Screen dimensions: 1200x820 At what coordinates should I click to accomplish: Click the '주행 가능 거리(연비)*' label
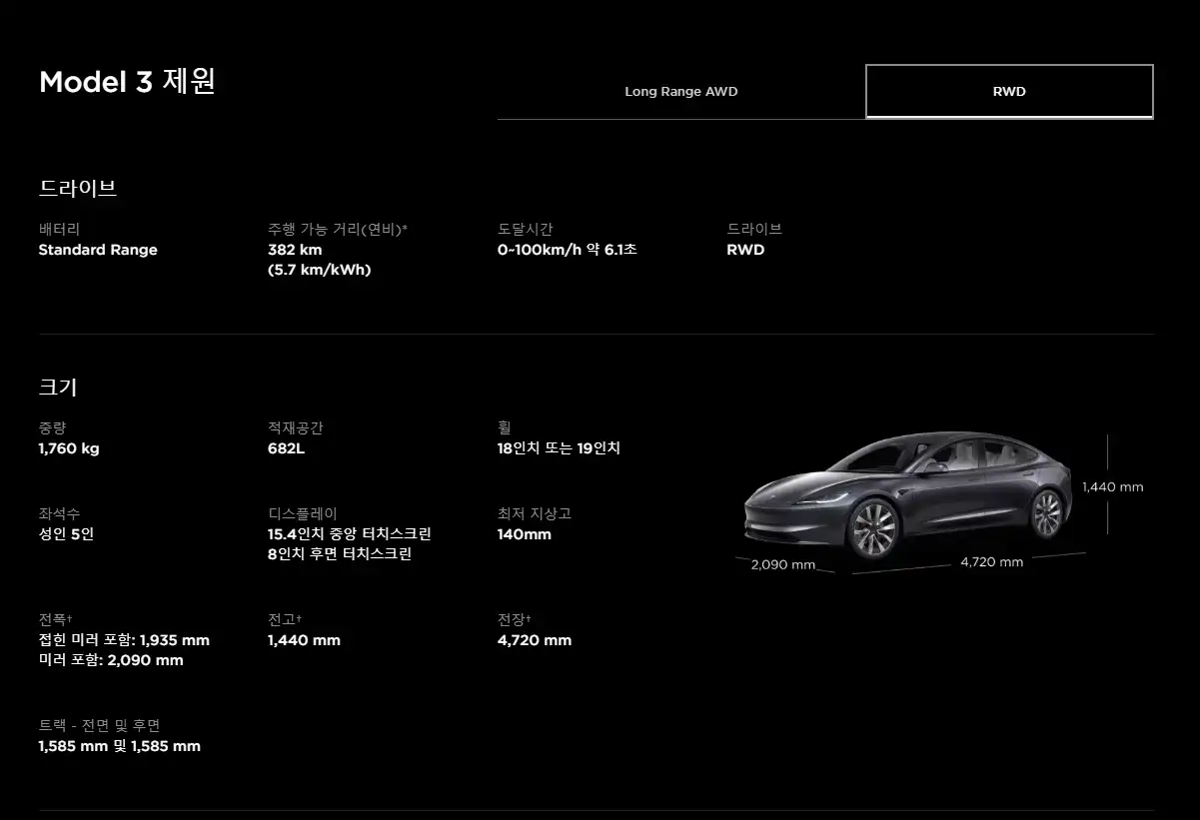[338, 229]
